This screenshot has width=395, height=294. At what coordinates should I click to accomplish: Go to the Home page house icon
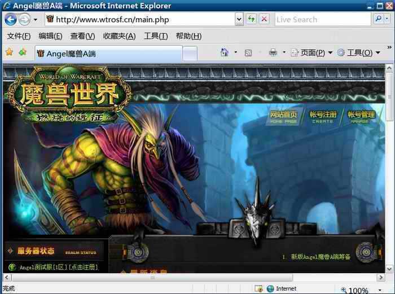pos(225,52)
